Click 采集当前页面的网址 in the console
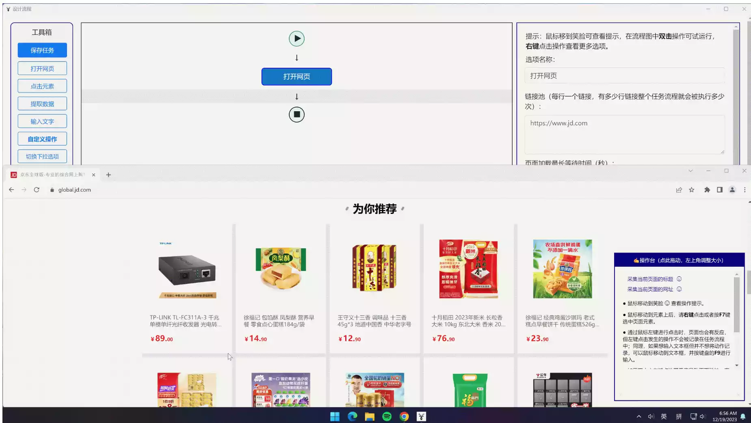 pos(650,289)
